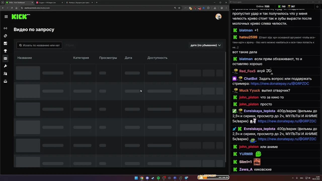Click the Kick viewer count 748
Screen dimensions: 322x181
pyautogui.click(x=282, y=7)
